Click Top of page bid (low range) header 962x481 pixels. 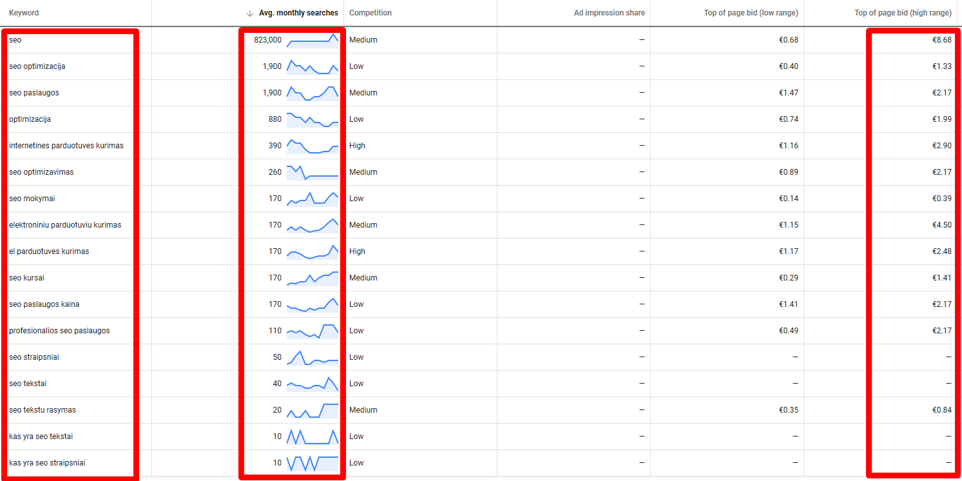[x=752, y=13]
